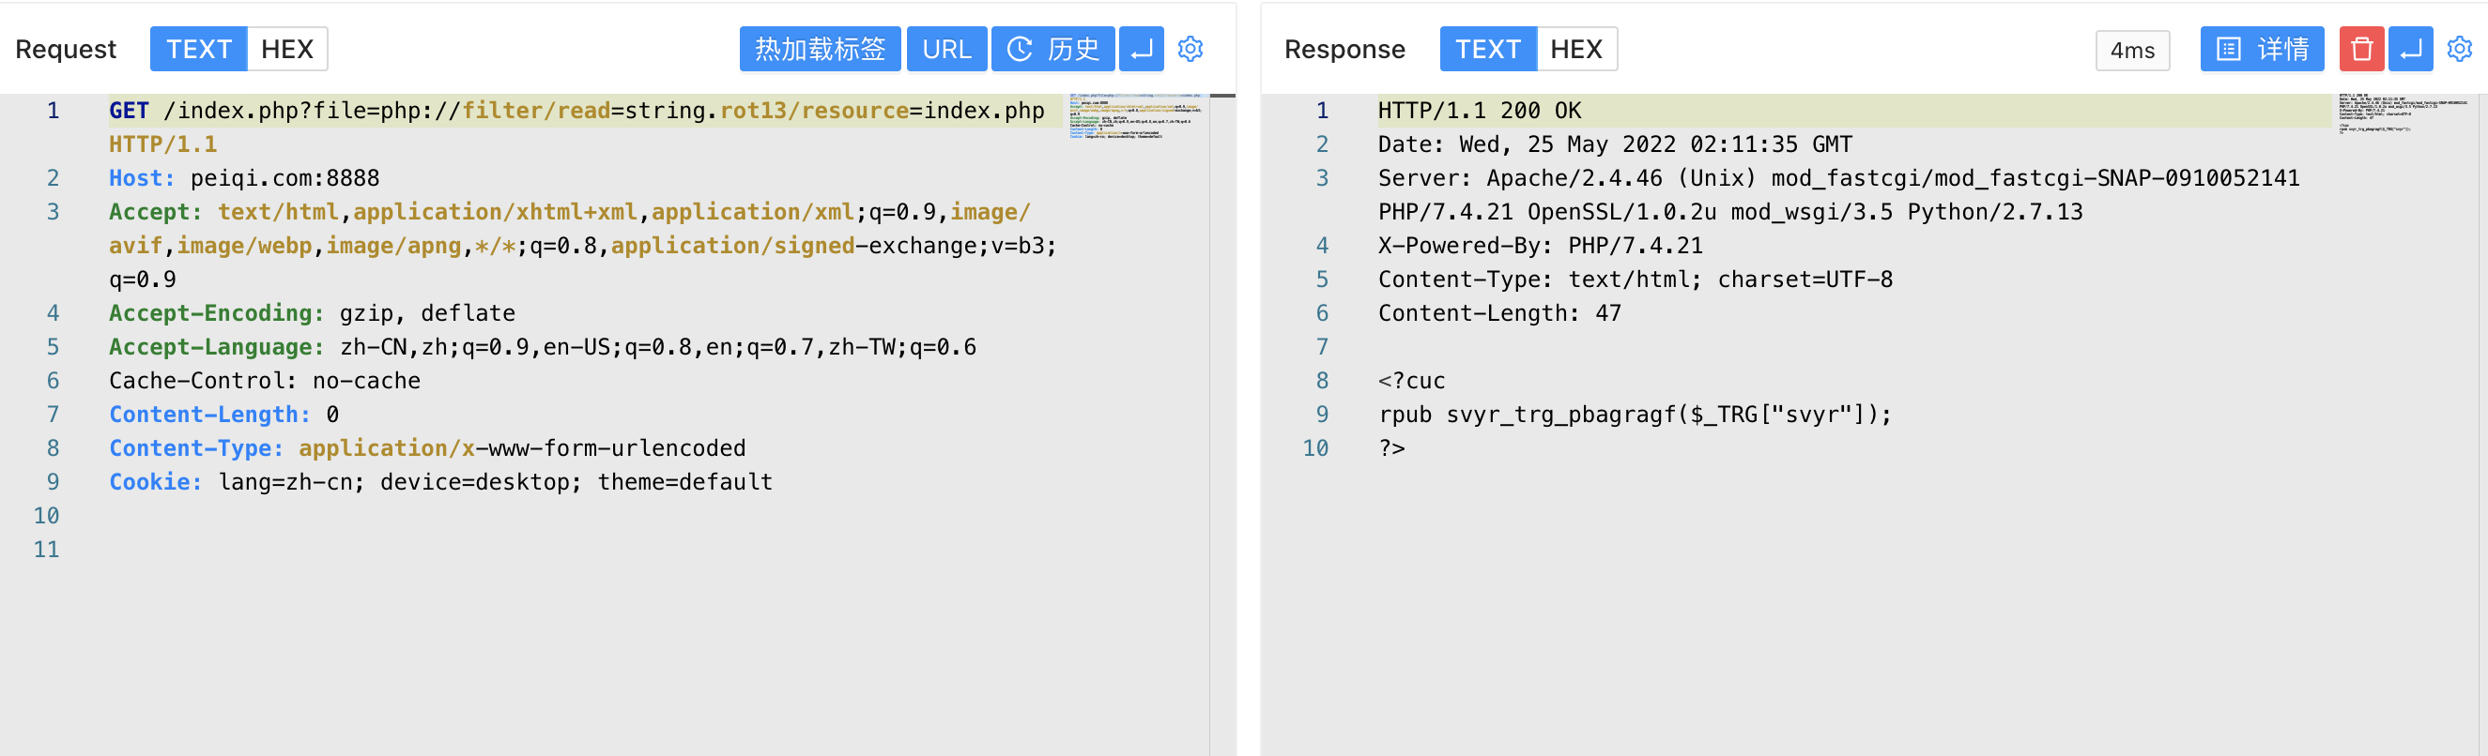Click the Accept-Encoding: gzip, deflate line
Screen dimensions: 2488x756
(x=312, y=314)
